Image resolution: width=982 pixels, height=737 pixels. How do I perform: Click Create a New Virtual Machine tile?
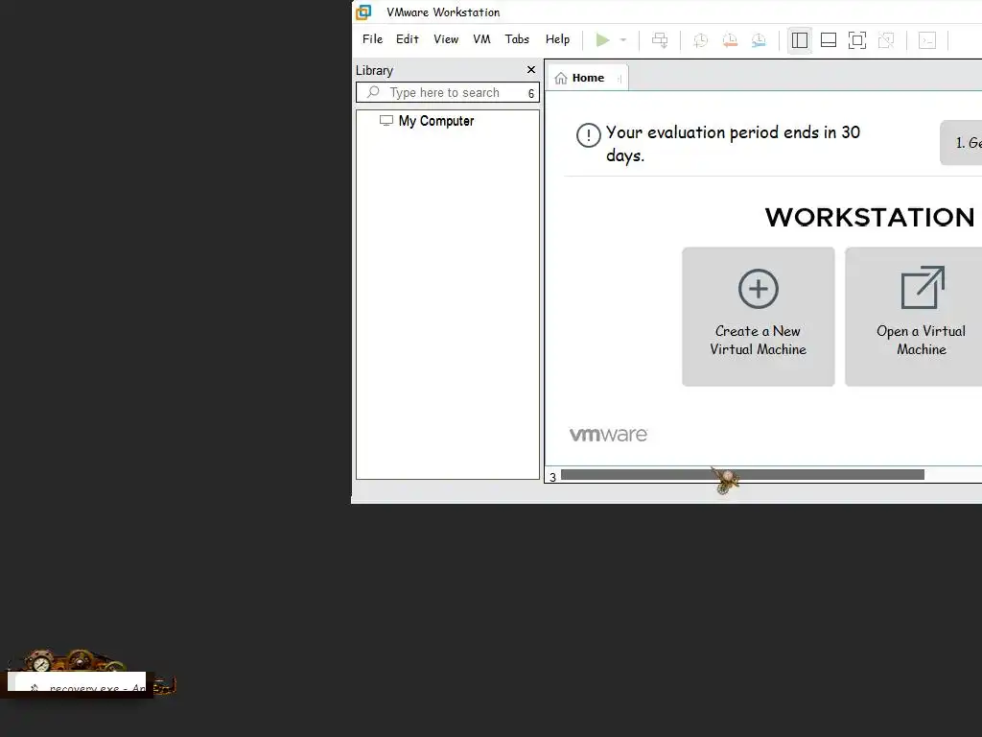[759, 317]
